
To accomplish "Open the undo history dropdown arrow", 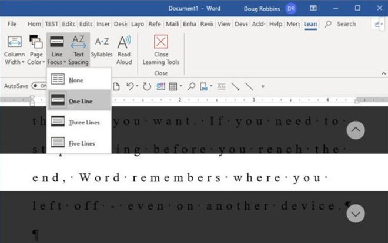I will click(x=138, y=86).
